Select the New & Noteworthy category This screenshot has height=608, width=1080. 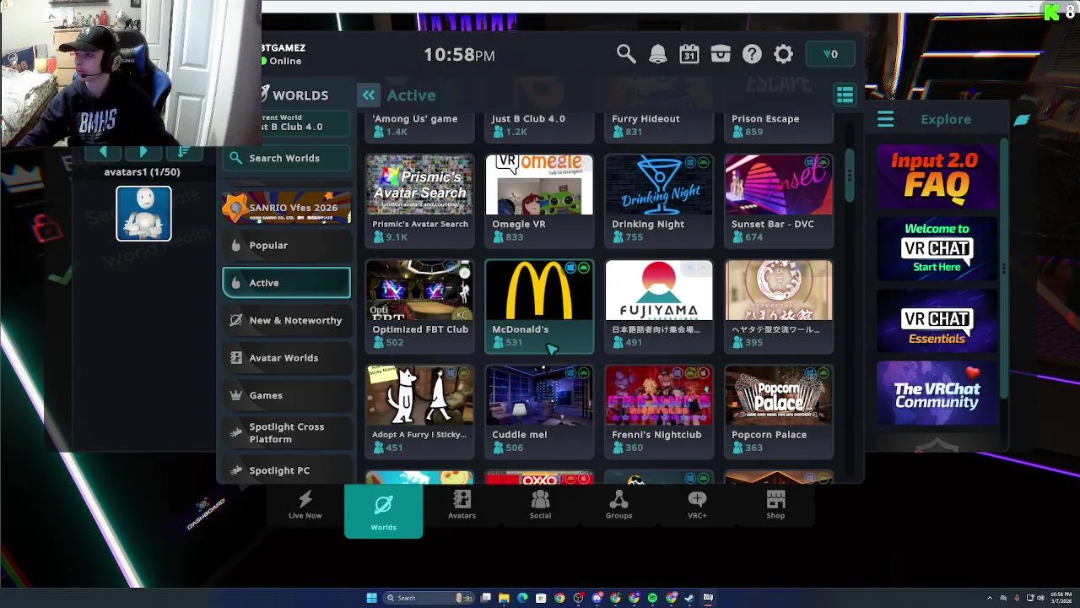click(x=286, y=320)
